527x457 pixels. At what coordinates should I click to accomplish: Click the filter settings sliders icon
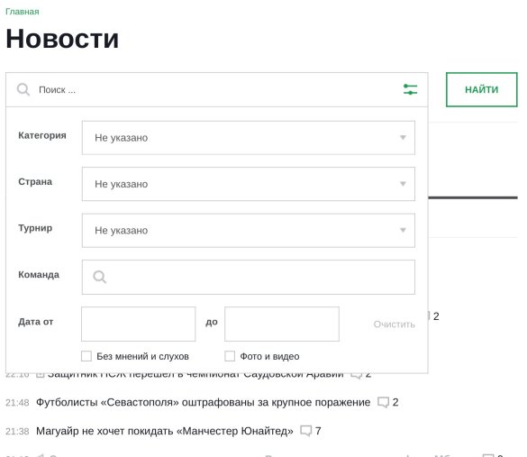[410, 89]
